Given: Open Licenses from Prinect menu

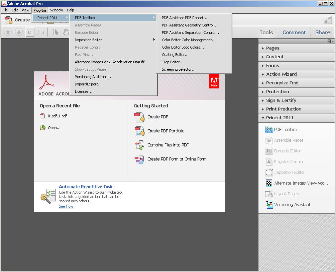Looking at the screenshot, I should click(x=113, y=91).
